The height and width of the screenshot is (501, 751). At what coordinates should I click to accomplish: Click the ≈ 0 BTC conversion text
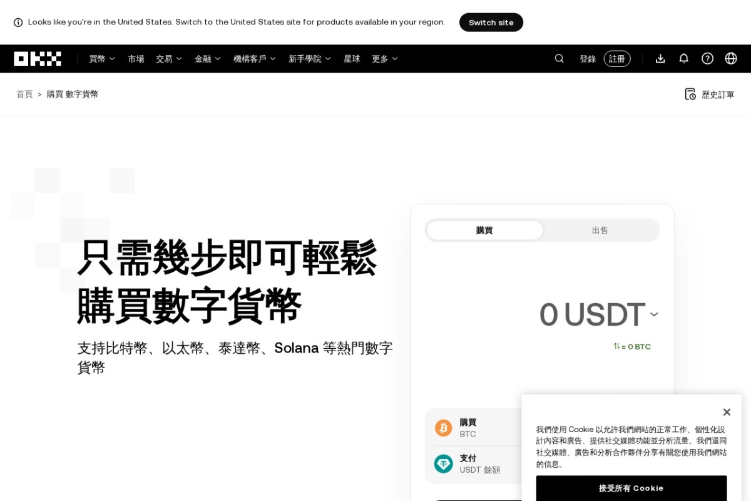click(x=636, y=346)
